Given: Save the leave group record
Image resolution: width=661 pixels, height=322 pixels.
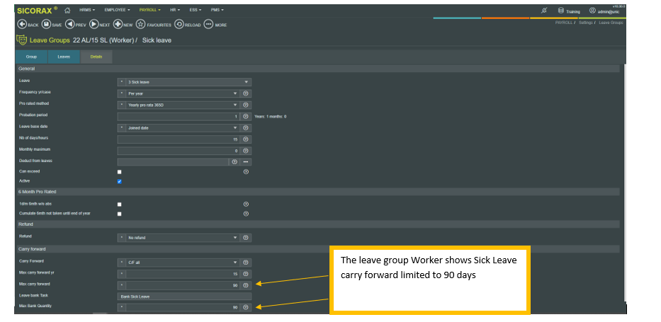Looking at the screenshot, I should (47, 24).
